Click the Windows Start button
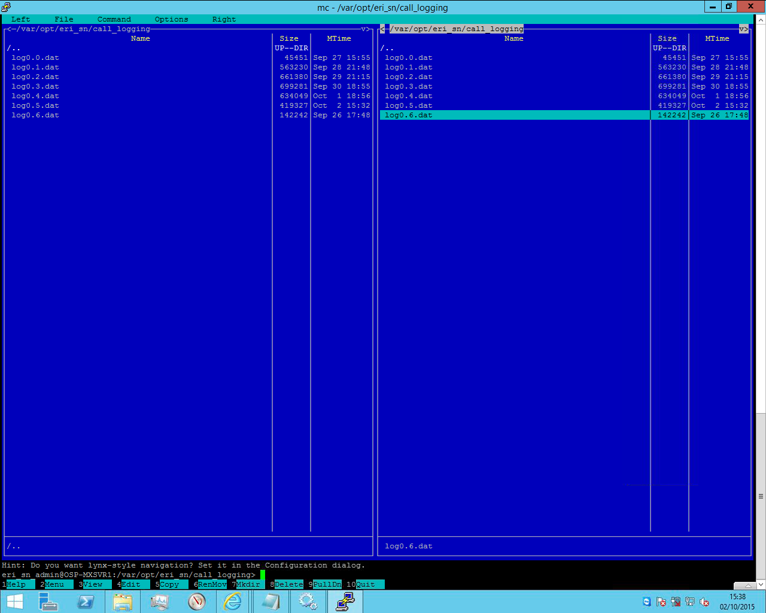This screenshot has height=613, width=766. 14,602
